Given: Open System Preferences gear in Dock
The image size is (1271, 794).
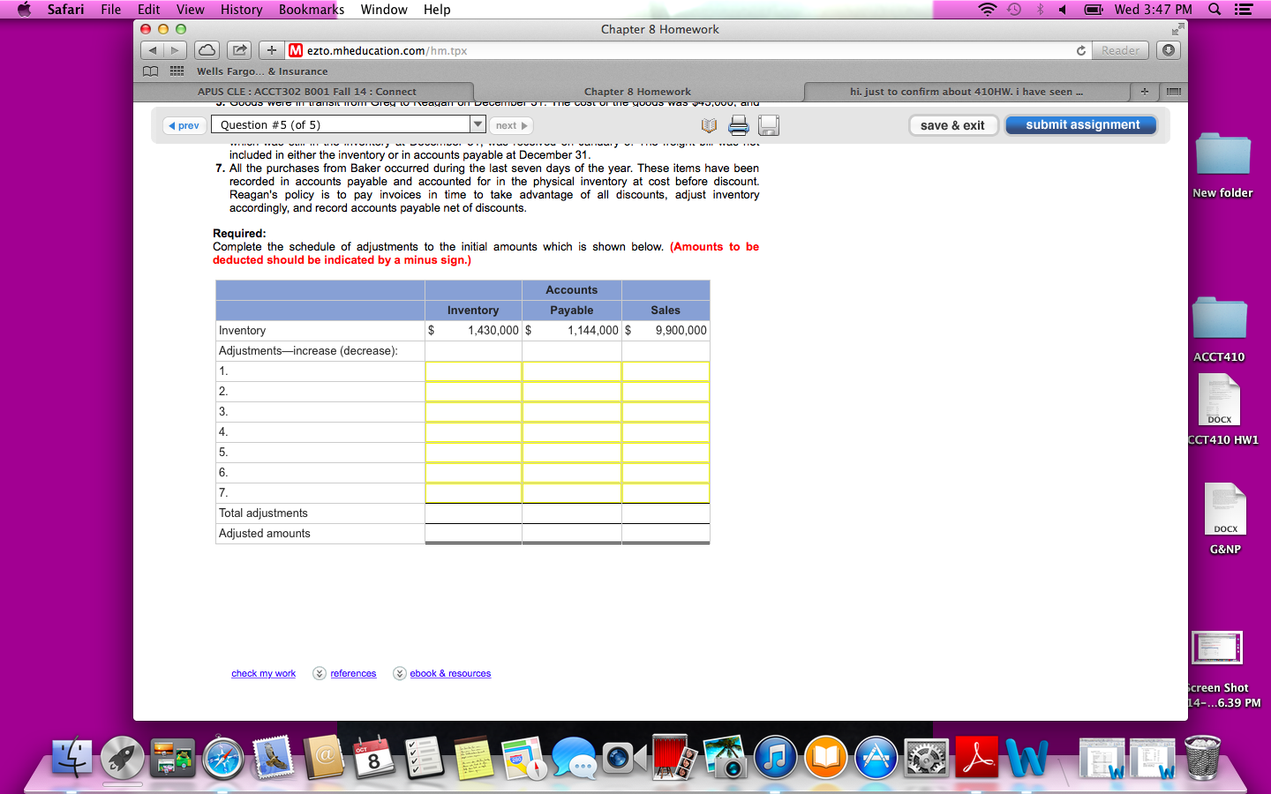Looking at the screenshot, I should coord(927,758).
